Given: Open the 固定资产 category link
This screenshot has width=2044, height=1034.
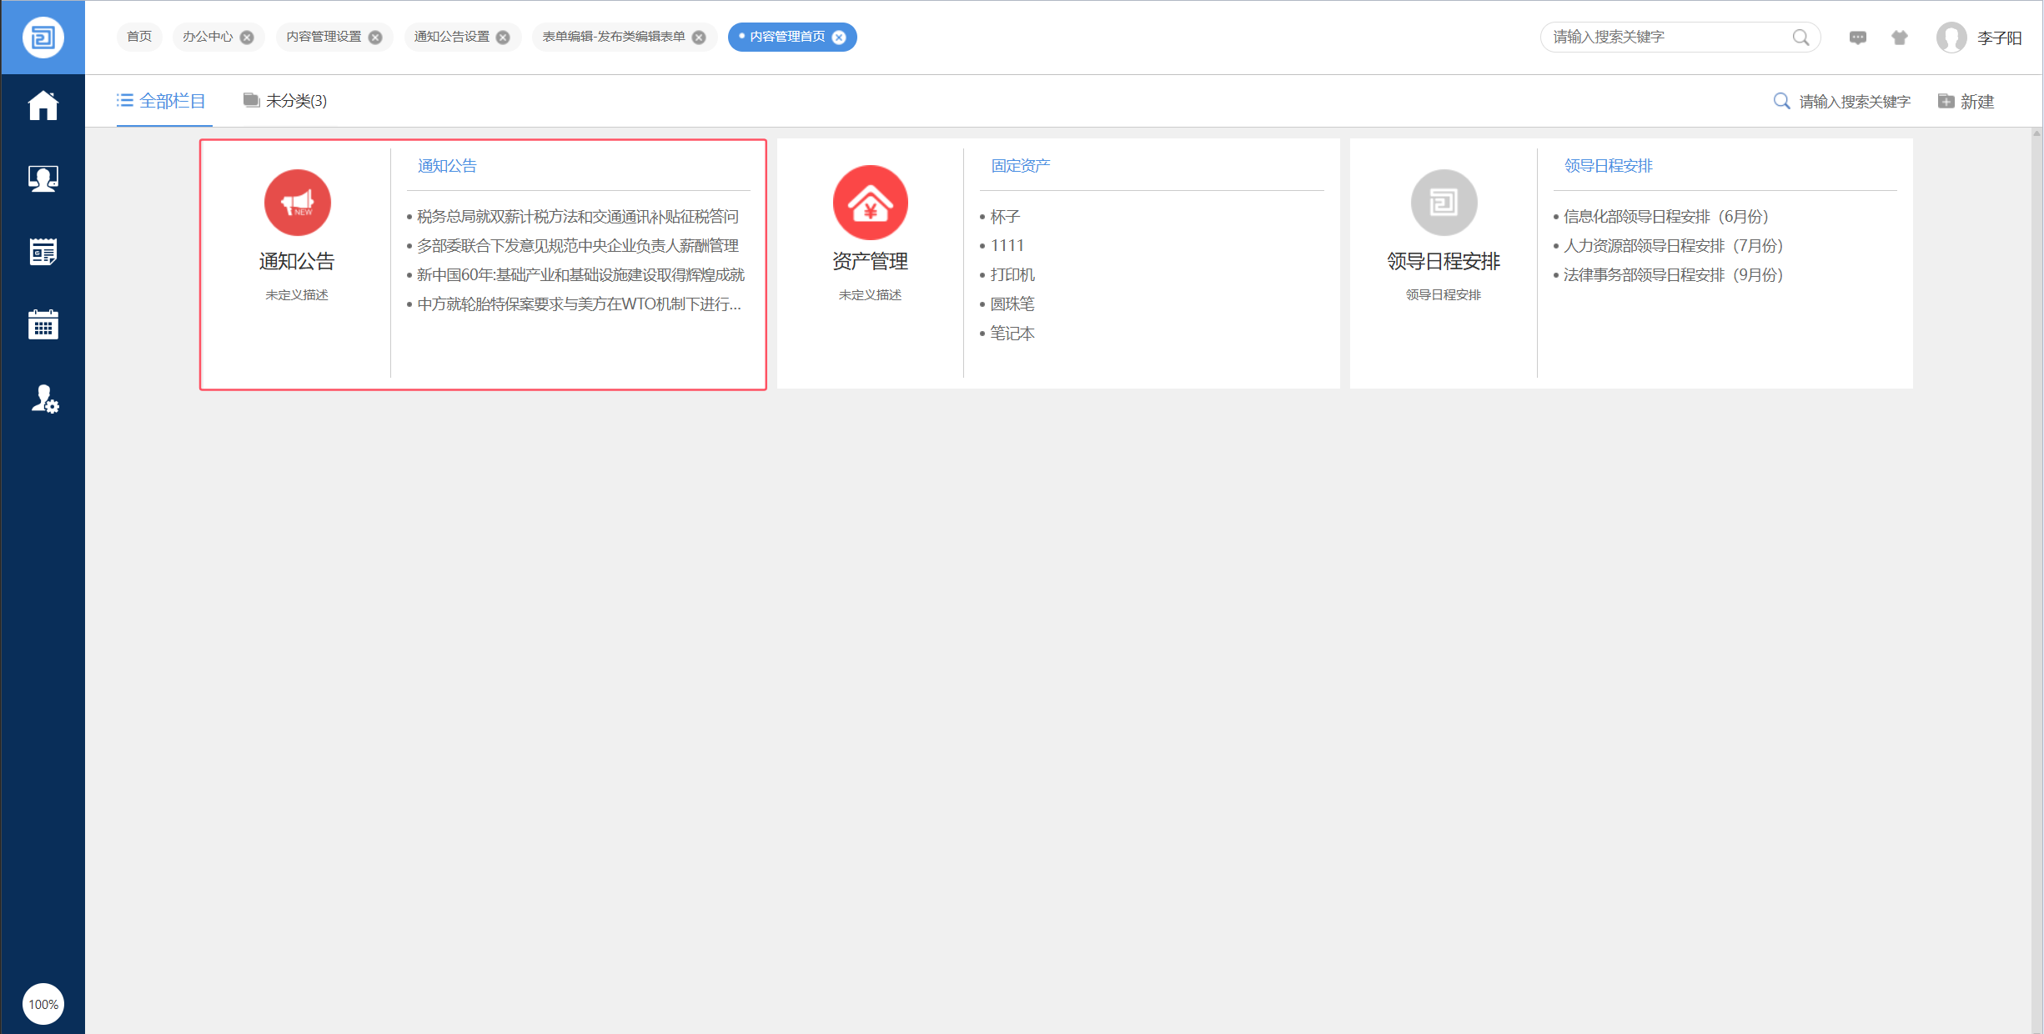Looking at the screenshot, I should pos(1020,166).
